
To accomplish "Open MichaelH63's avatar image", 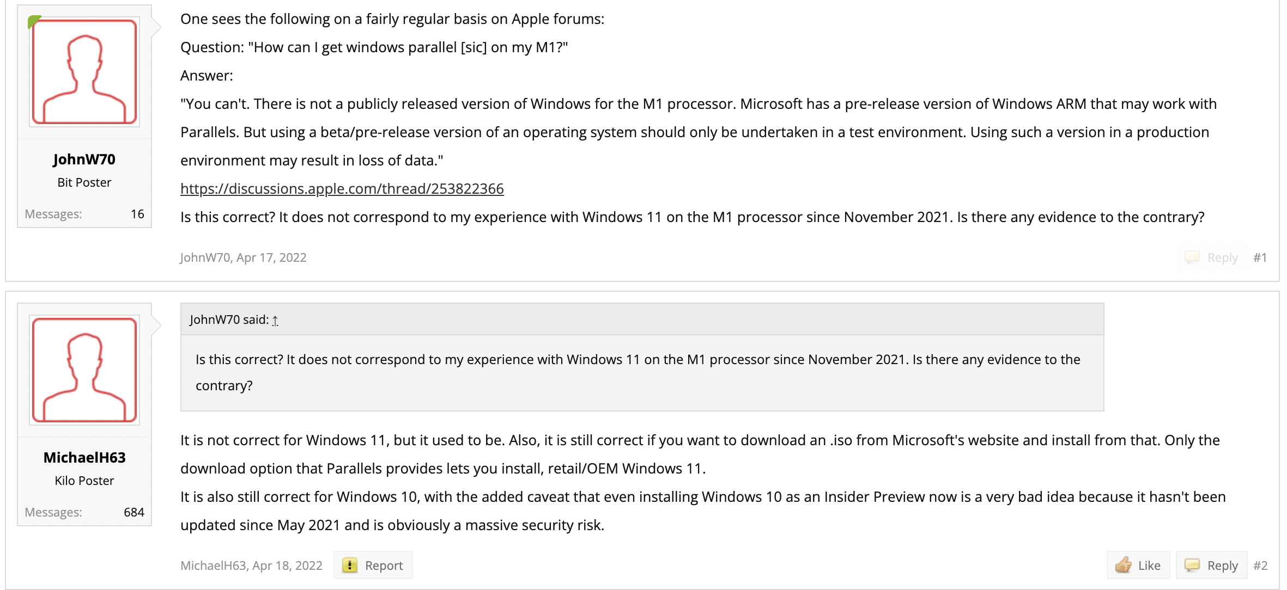I will tap(84, 370).
